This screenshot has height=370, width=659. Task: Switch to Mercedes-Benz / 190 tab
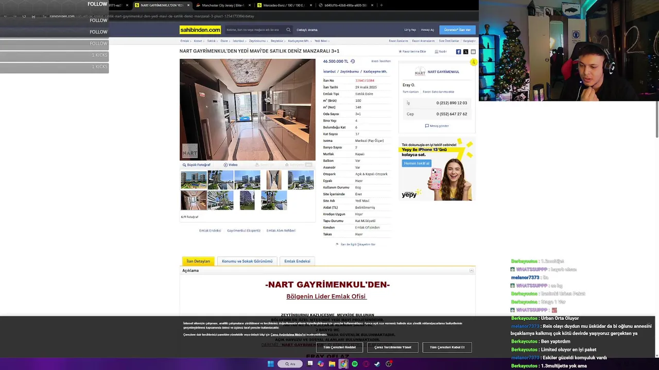click(284, 5)
